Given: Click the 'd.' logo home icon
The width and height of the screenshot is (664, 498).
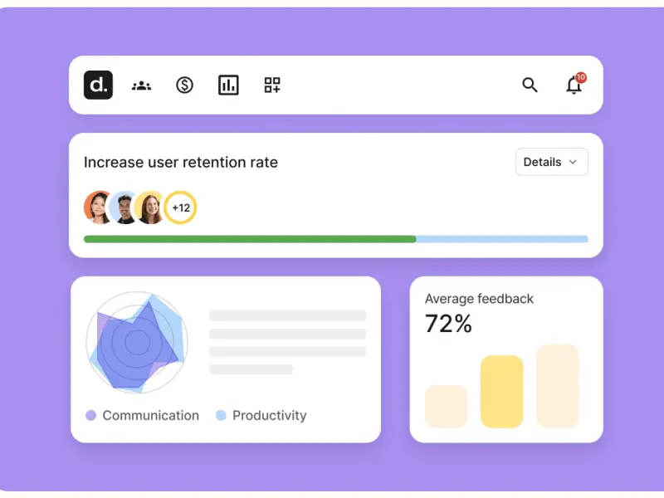Looking at the screenshot, I should (98, 85).
